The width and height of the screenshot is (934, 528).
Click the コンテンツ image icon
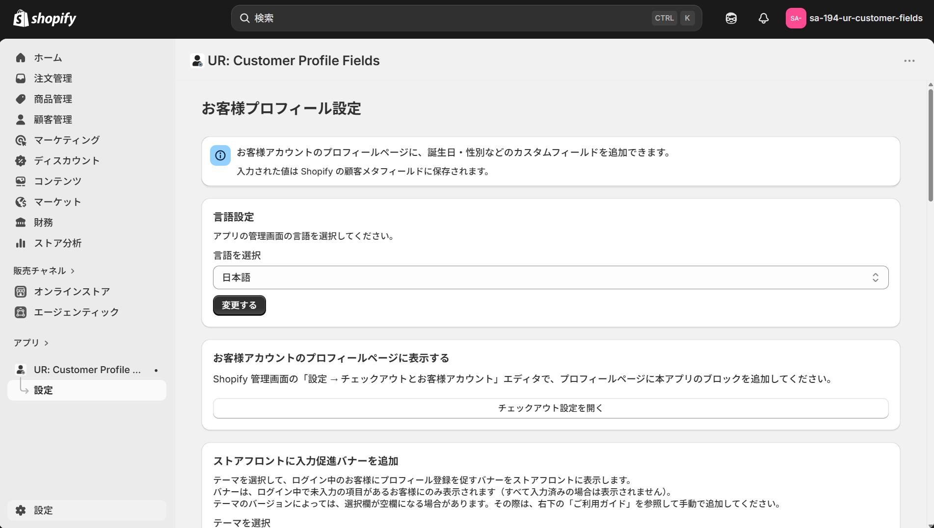pyautogui.click(x=21, y=181)
